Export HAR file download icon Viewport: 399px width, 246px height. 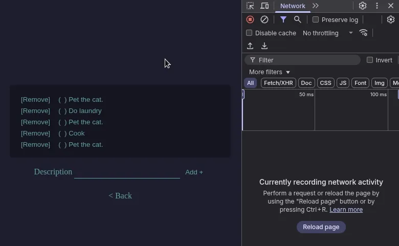pyautogui.click(x=264, y=46)
